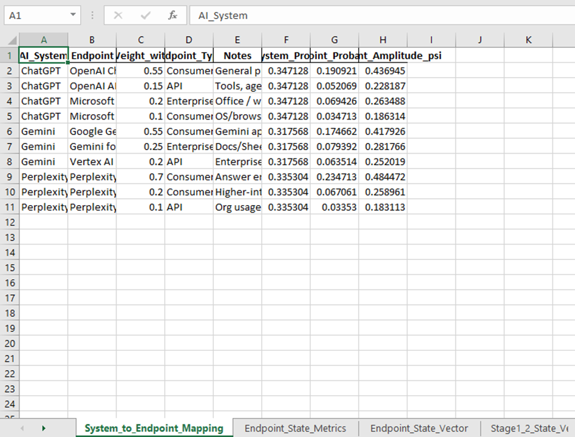The image size is (575, 437).
Task: Click the sheet tab scroll left arrow
Action: point(22,428)
